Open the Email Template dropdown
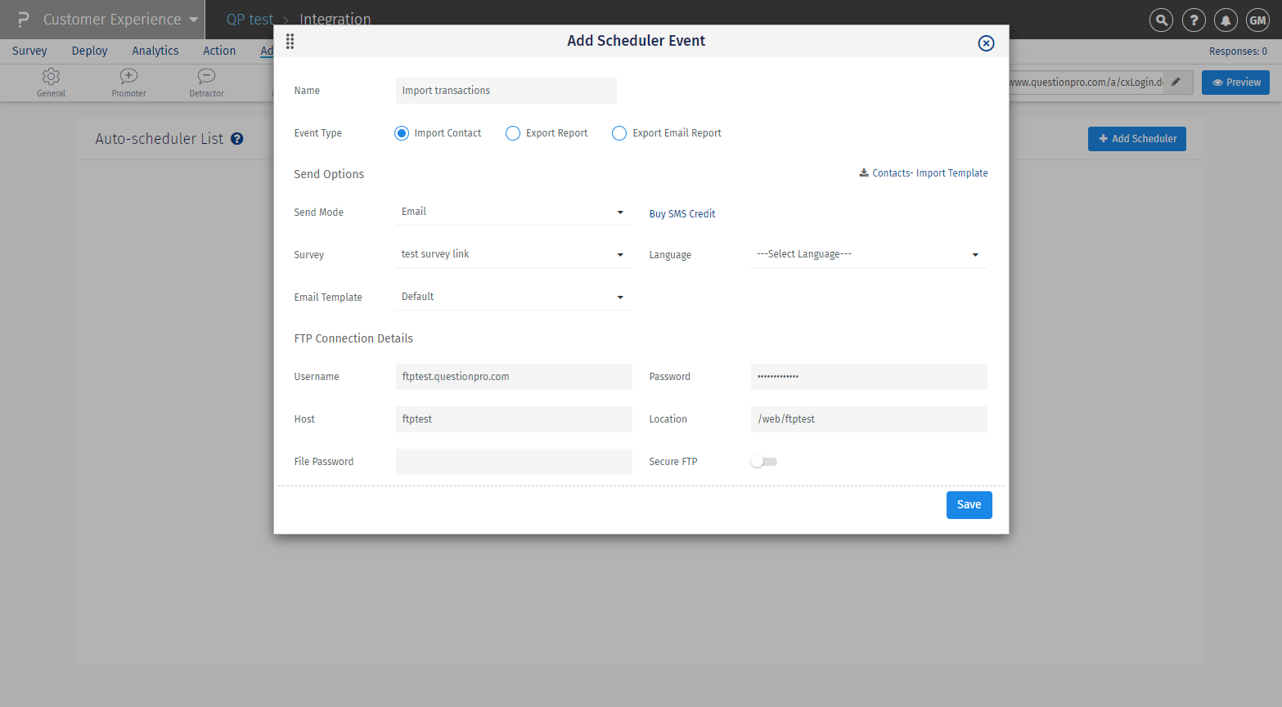Screen dimensions: 1282x707 [619, 297]
